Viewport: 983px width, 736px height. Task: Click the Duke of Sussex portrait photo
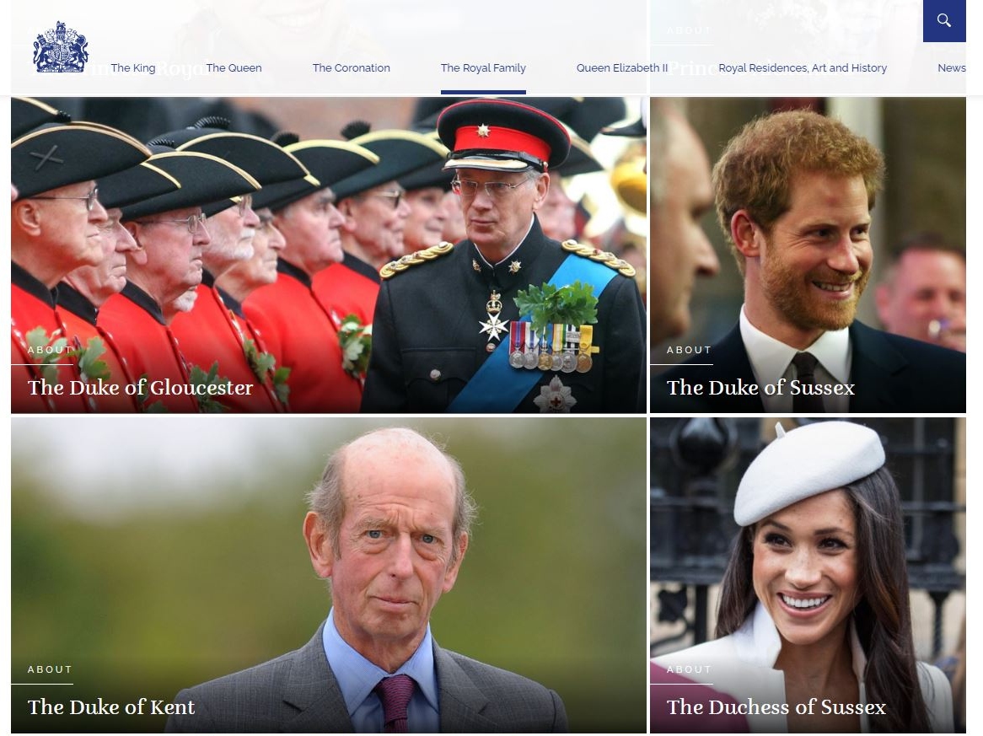[x=808, y=255]
